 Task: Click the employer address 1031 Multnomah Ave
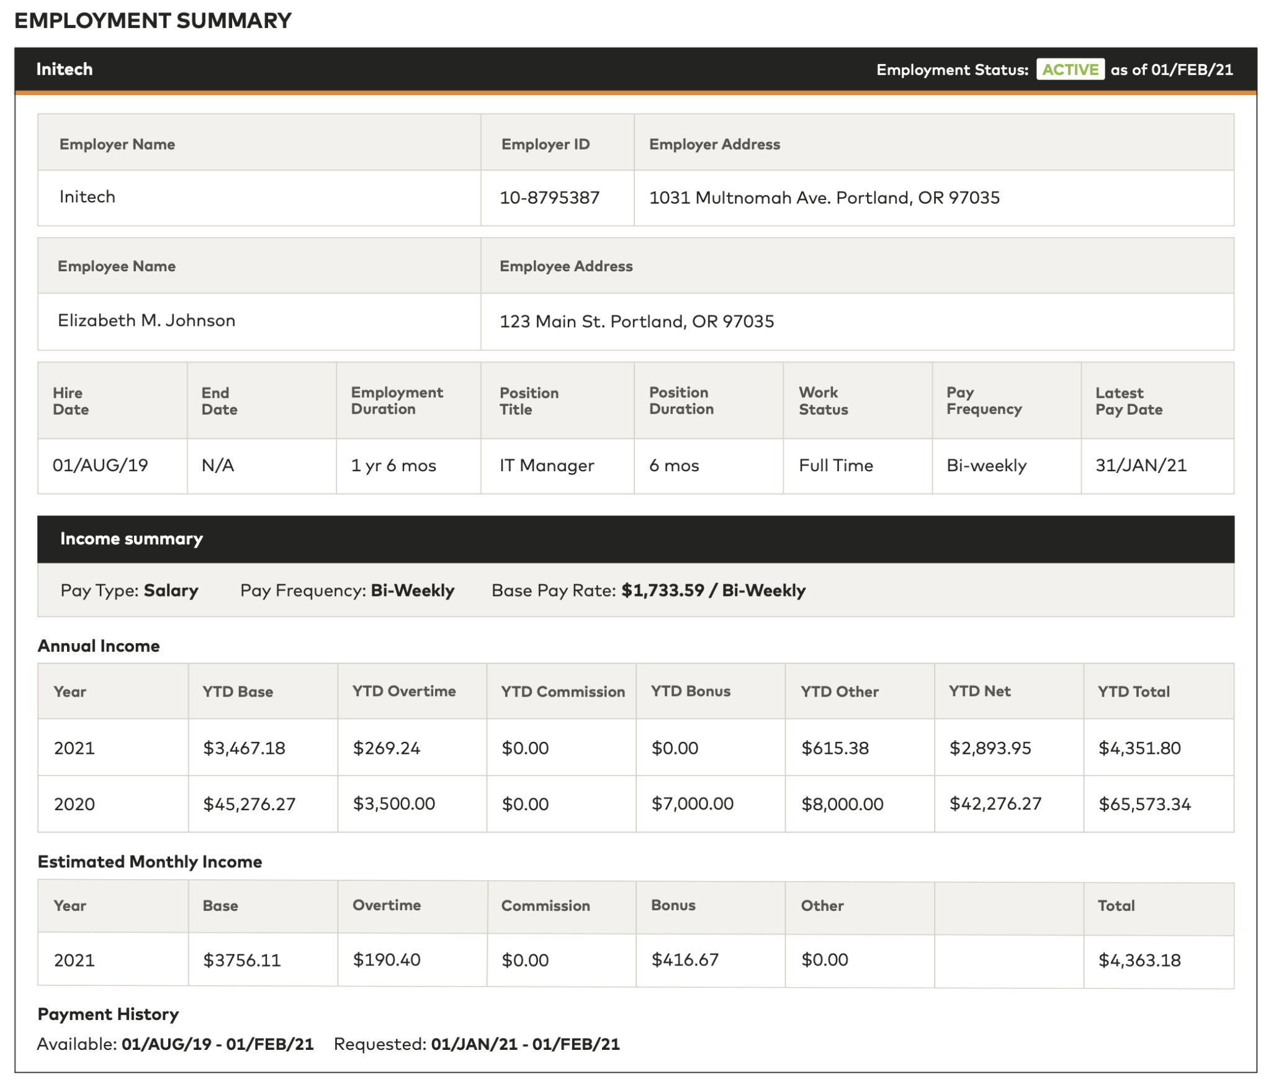pyautogui.click(x=824, y=197)
